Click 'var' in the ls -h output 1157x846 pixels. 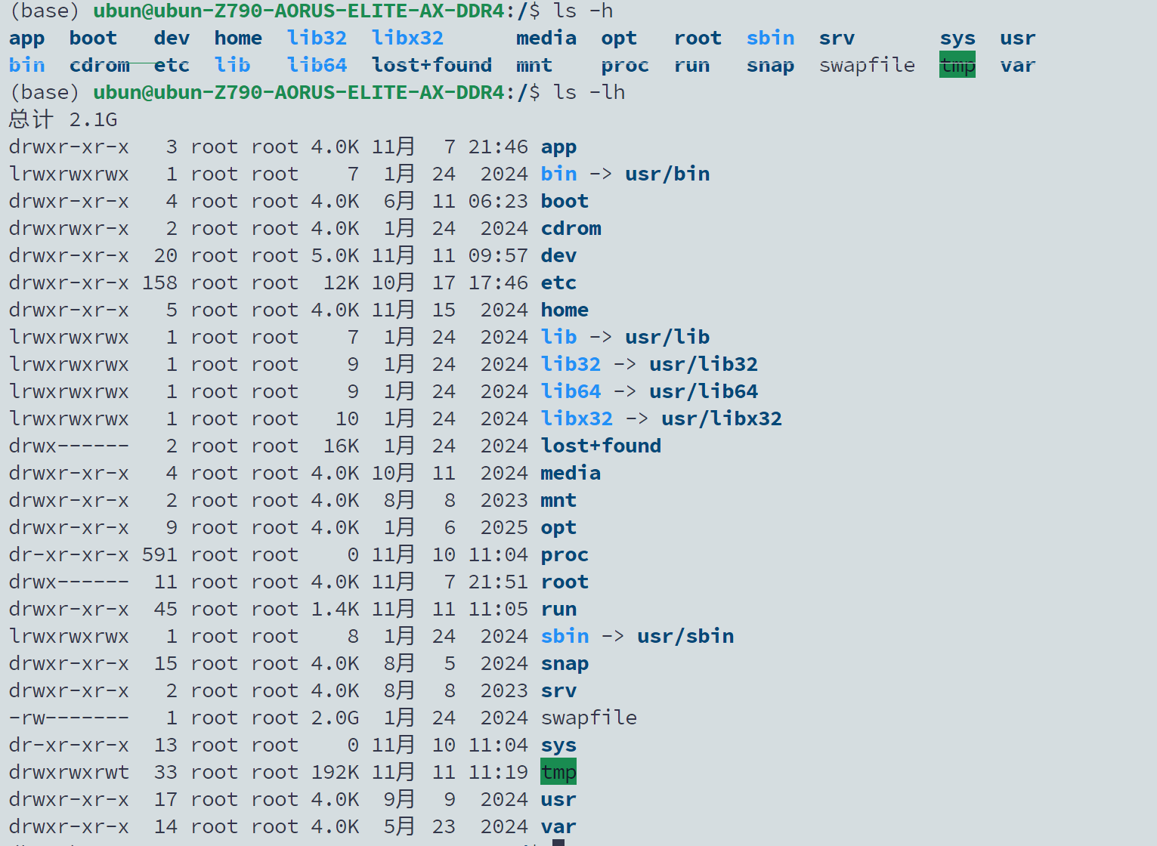tap(1018, 66)
